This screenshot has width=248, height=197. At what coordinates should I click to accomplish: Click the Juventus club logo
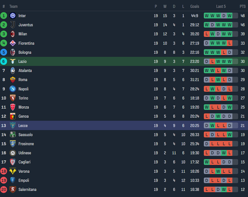pyautogui.click(x=13, y=25)
